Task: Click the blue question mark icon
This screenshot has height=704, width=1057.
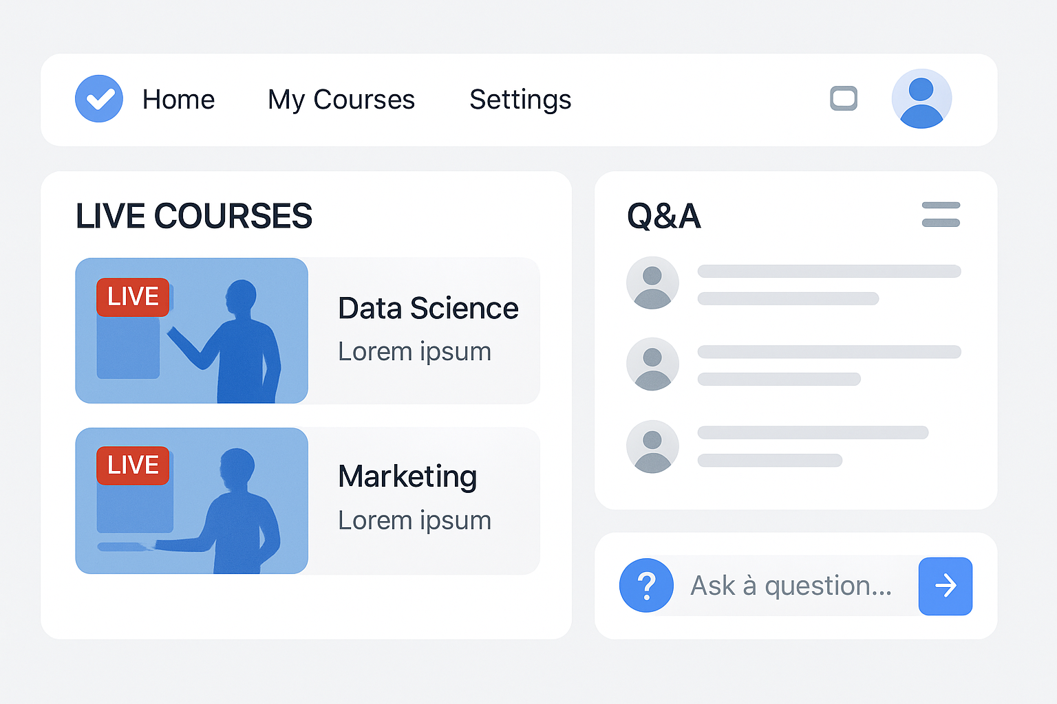Action: click(646, 586)
